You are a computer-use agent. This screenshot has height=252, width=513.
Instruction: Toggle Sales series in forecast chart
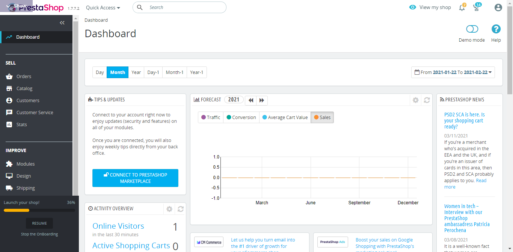click(322, 118)
